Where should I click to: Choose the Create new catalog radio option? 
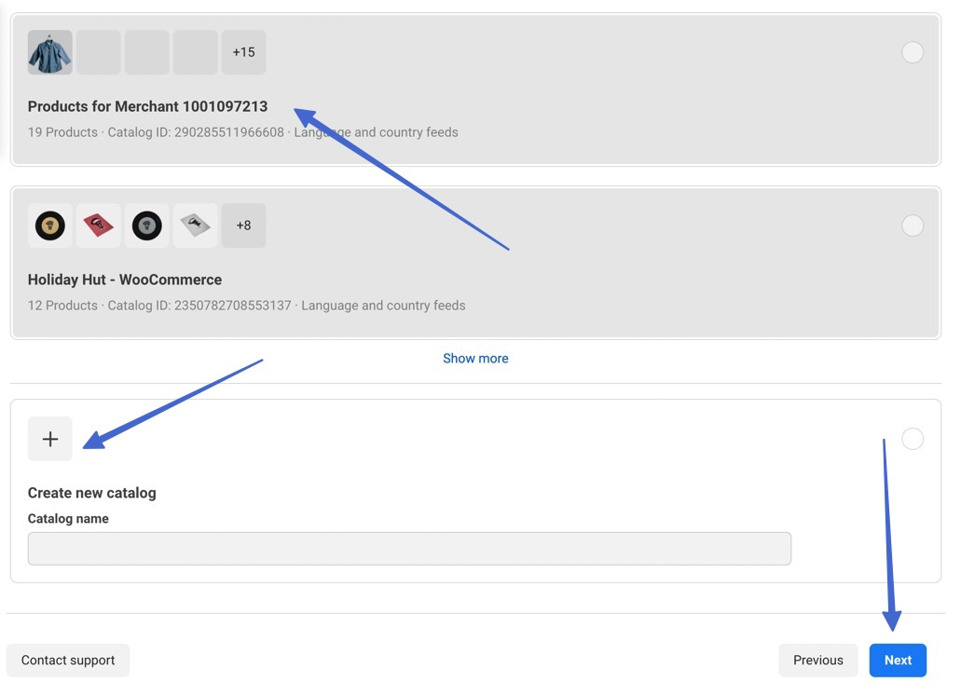[x=913, y=439]
